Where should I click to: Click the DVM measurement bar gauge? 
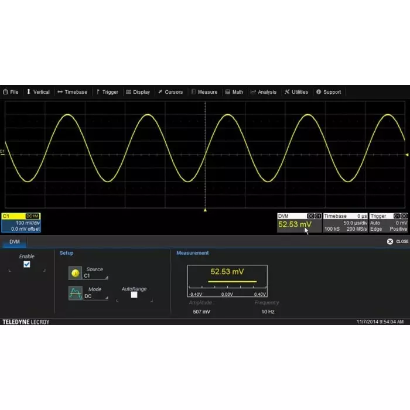227,281
